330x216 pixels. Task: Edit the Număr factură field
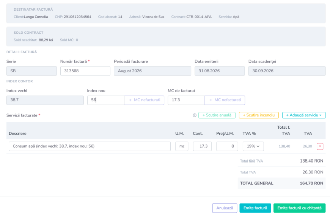85,71
